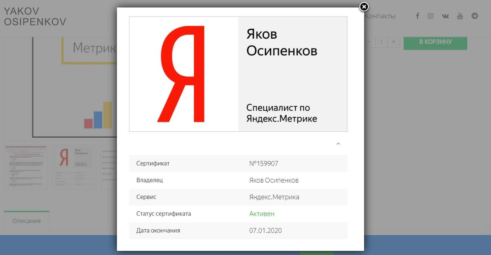Select the first text-page thumbnail
This screenshot has width=491, height=255.
25,166
